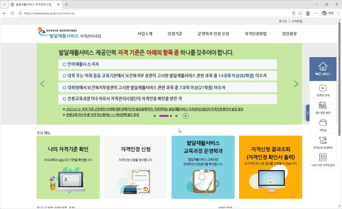Open Copilot 채팅 button
The height and width of the screenshot is (209, 342).
coord(328,13)
